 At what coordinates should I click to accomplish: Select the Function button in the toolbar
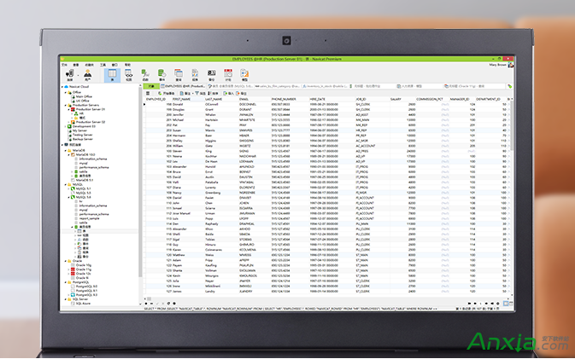coord(145,75)
